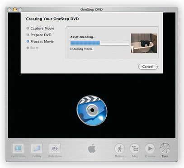Click the Apple logo in bottom toolbar
The width and height of the screenshot is (184, 168).
pyautogui.click(x=92, y=149)
